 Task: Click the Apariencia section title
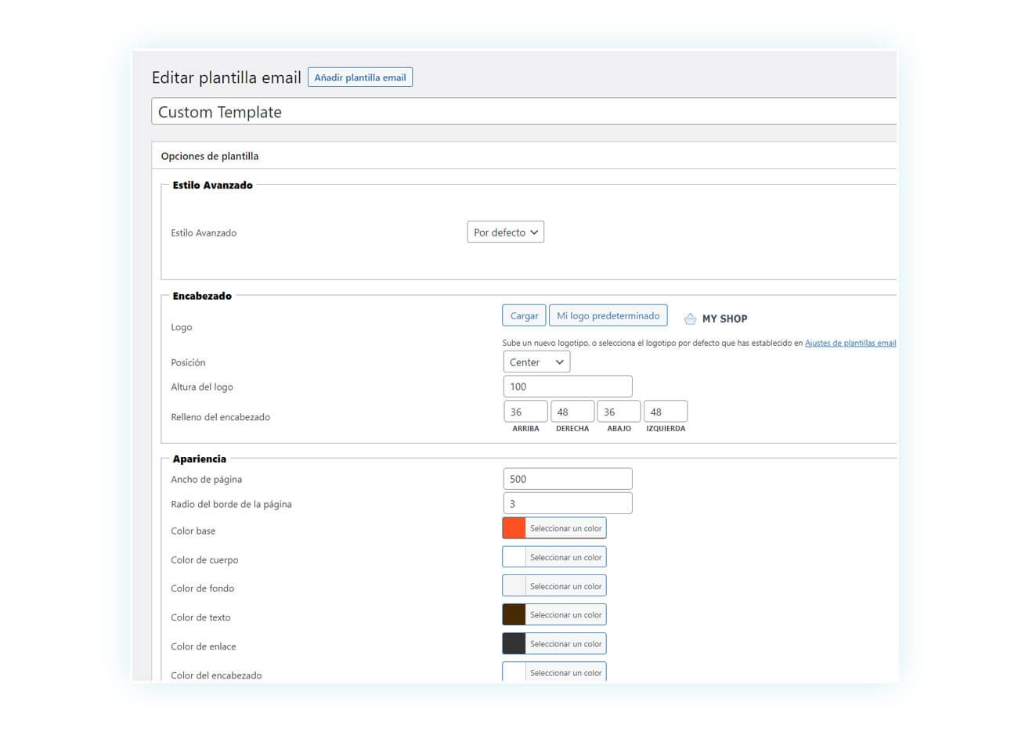pos(199,459)
